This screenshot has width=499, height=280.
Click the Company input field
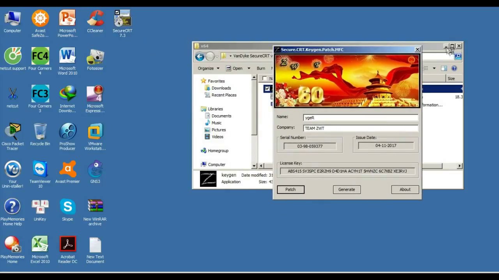pyautogui.click(x=361, y=128)
